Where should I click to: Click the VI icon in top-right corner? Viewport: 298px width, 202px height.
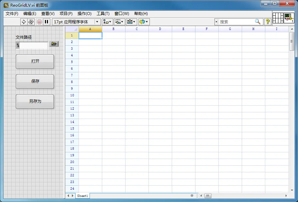click(289, 18)
